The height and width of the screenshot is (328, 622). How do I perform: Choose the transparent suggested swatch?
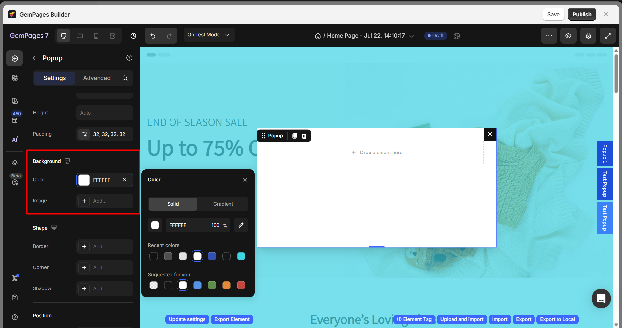click(154, 285)
